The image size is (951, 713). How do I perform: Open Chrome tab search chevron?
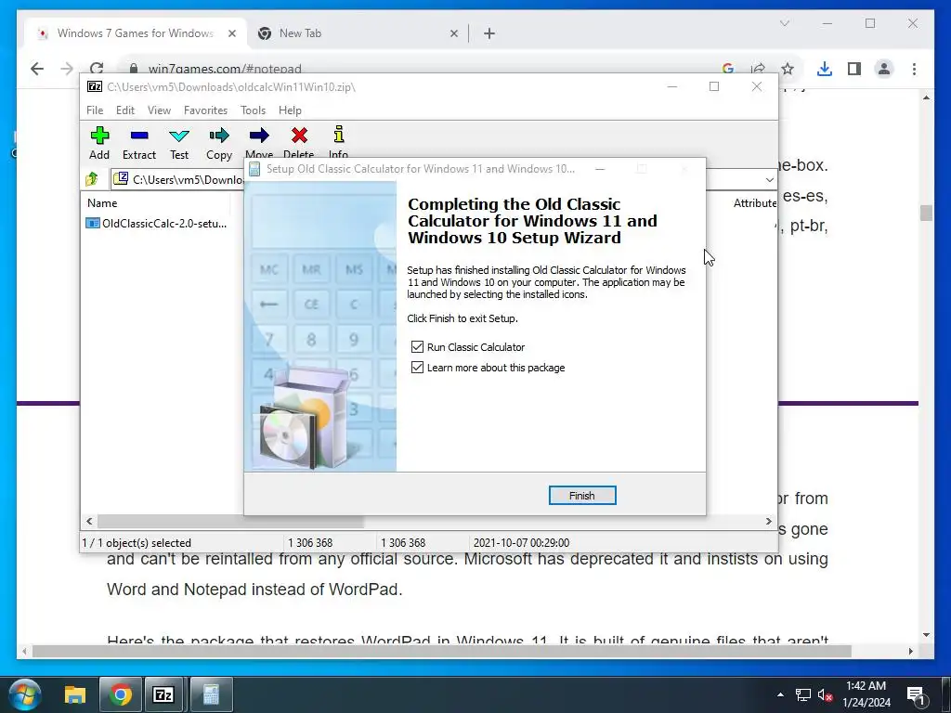click(784, 23)
